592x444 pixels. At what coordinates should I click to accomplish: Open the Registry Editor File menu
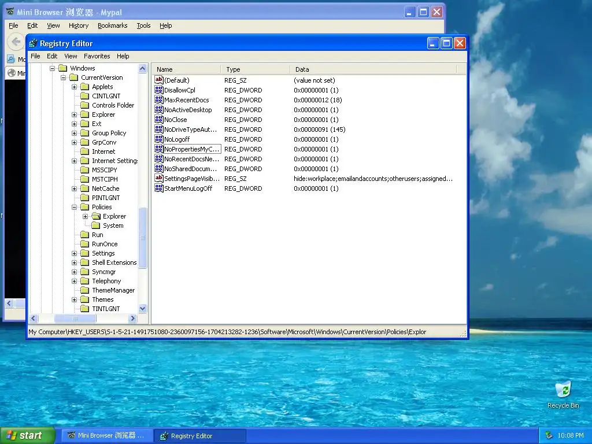35,56
